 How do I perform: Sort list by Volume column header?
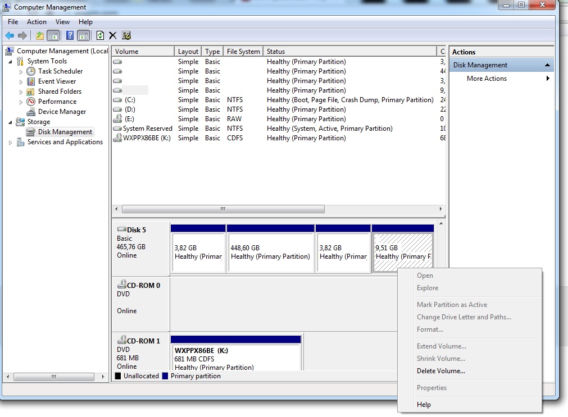click(143, 52)
